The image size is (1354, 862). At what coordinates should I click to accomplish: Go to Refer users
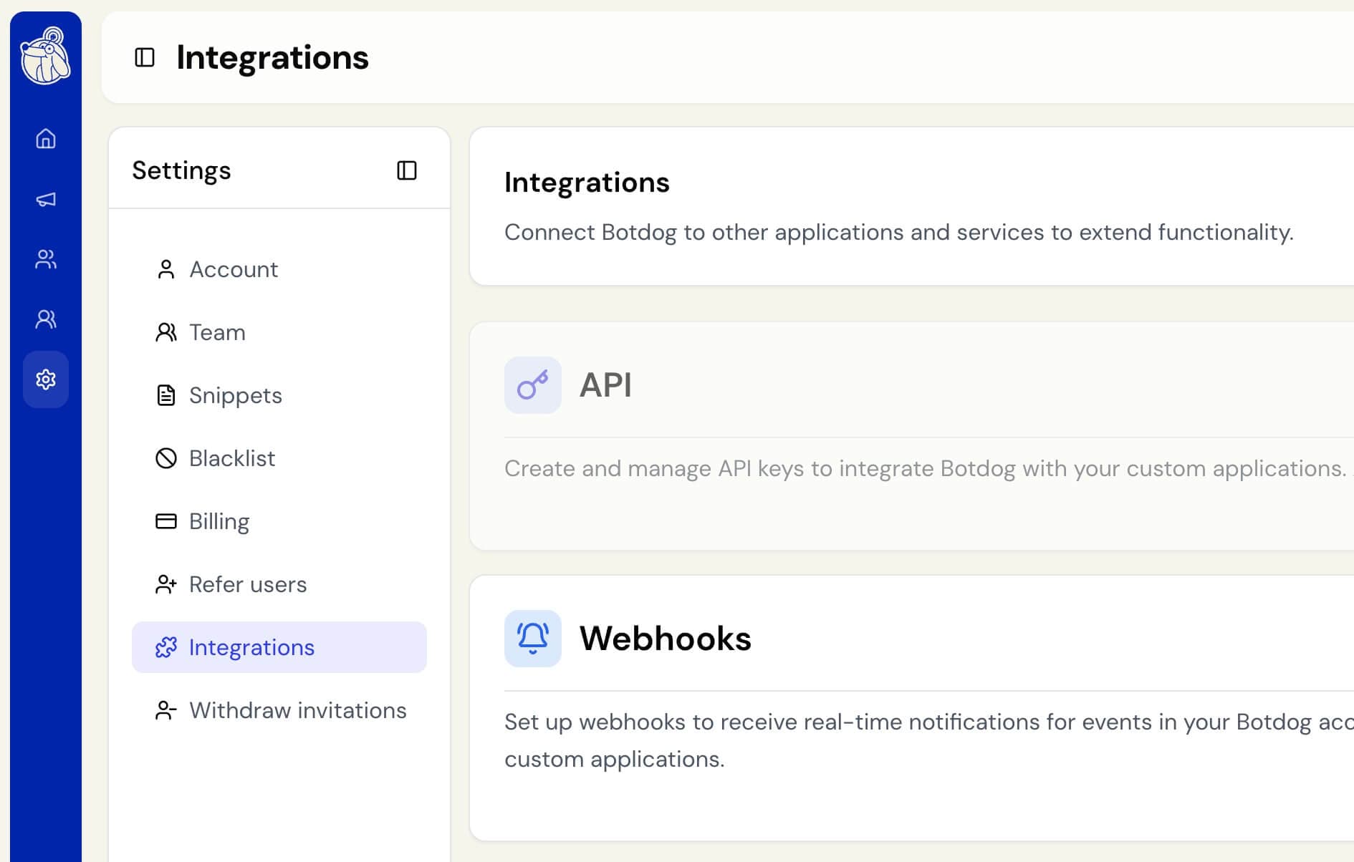279,584
